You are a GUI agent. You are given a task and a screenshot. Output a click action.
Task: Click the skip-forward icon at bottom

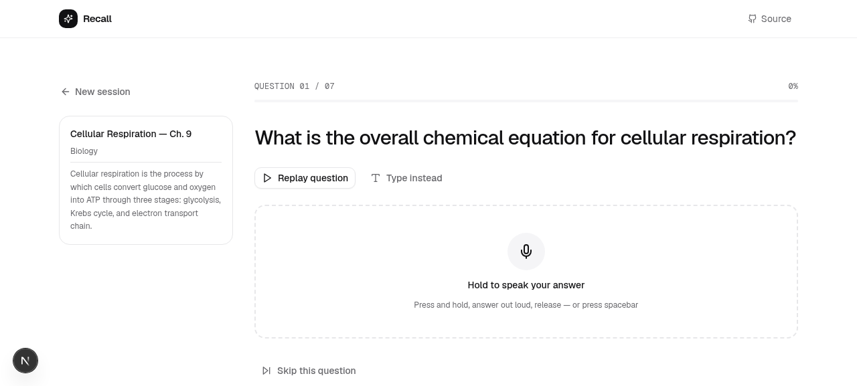(266, 371)
